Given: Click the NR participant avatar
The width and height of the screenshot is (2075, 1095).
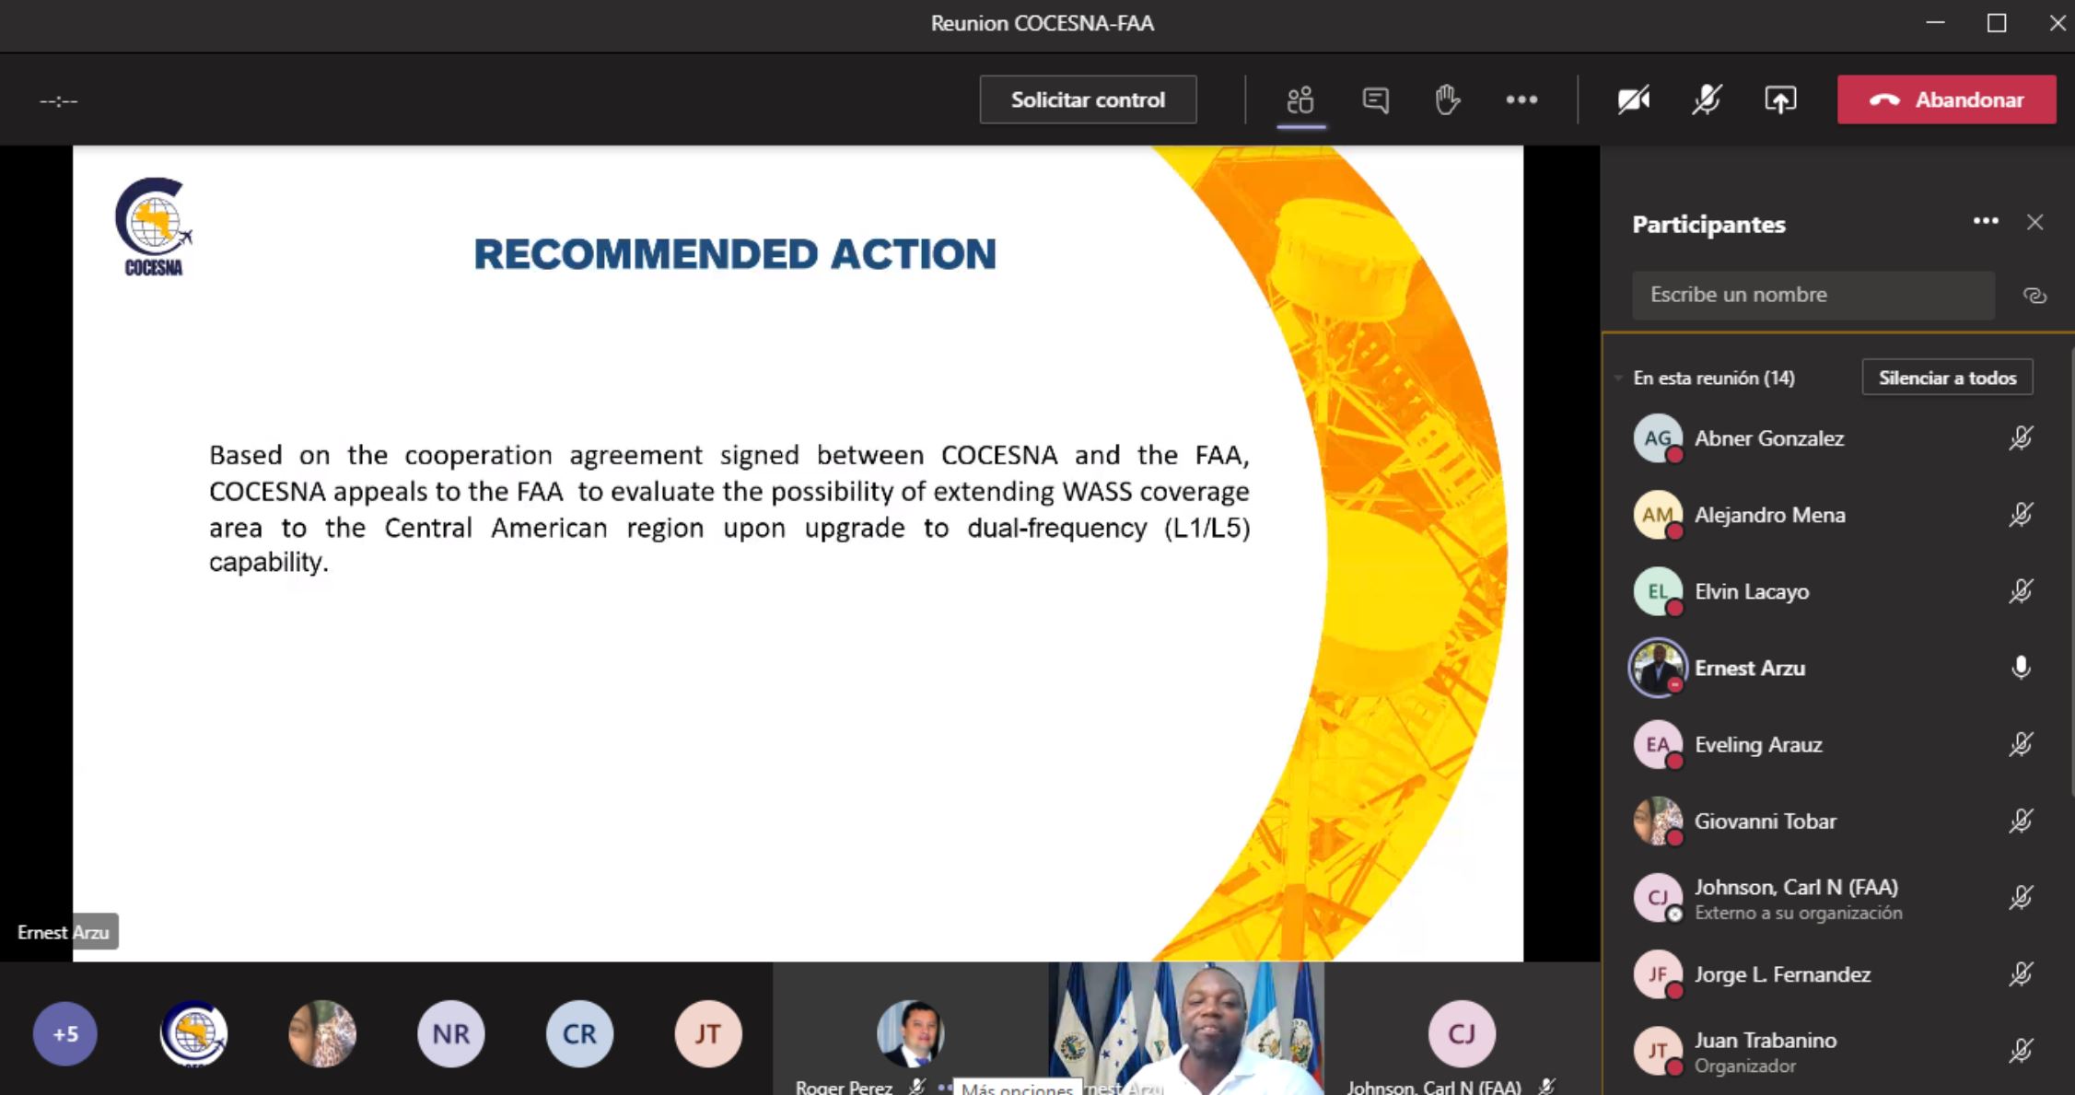Looking at the screenshot, I should (450, 1034).
